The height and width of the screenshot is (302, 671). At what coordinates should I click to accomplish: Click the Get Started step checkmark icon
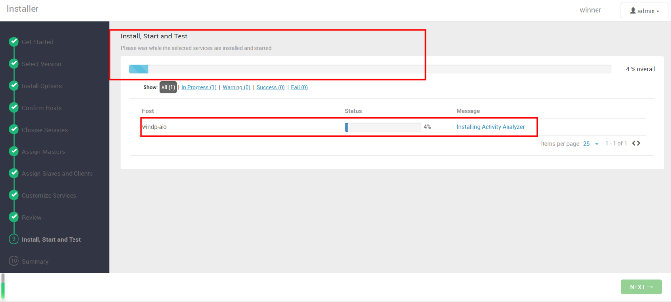[x=14, y=42]
